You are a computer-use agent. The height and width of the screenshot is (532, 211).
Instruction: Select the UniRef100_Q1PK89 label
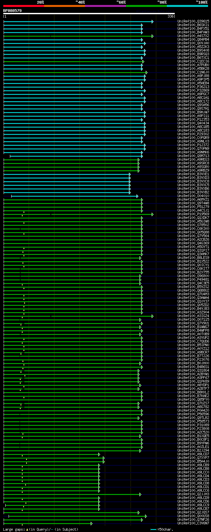click(x=193, y=381)
